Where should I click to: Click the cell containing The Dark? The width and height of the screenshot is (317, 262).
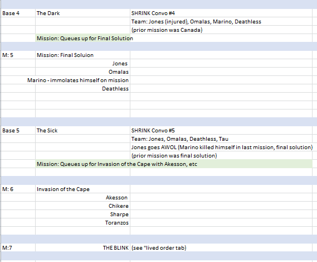82,13
